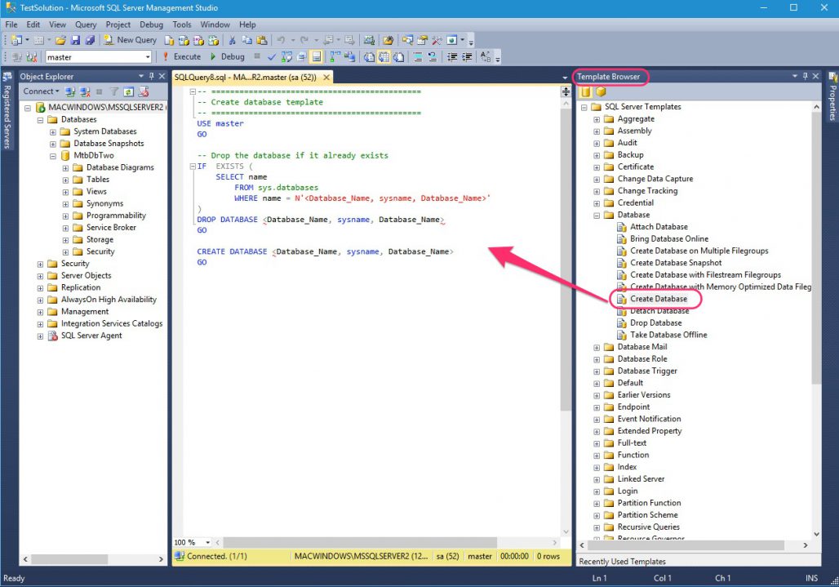The height and width of the screenshot is (587, 839).
Task: Expand the Programmability folder
Action: [x=65, y=216]
